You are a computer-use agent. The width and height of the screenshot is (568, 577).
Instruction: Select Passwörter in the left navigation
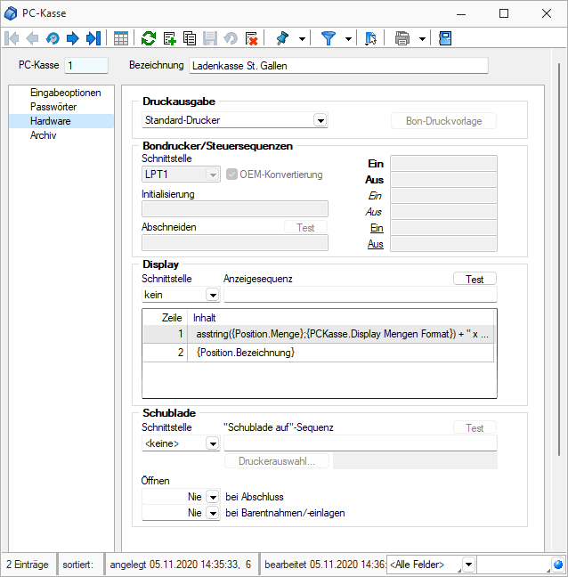pyautogui.click(x=53, y=107)
